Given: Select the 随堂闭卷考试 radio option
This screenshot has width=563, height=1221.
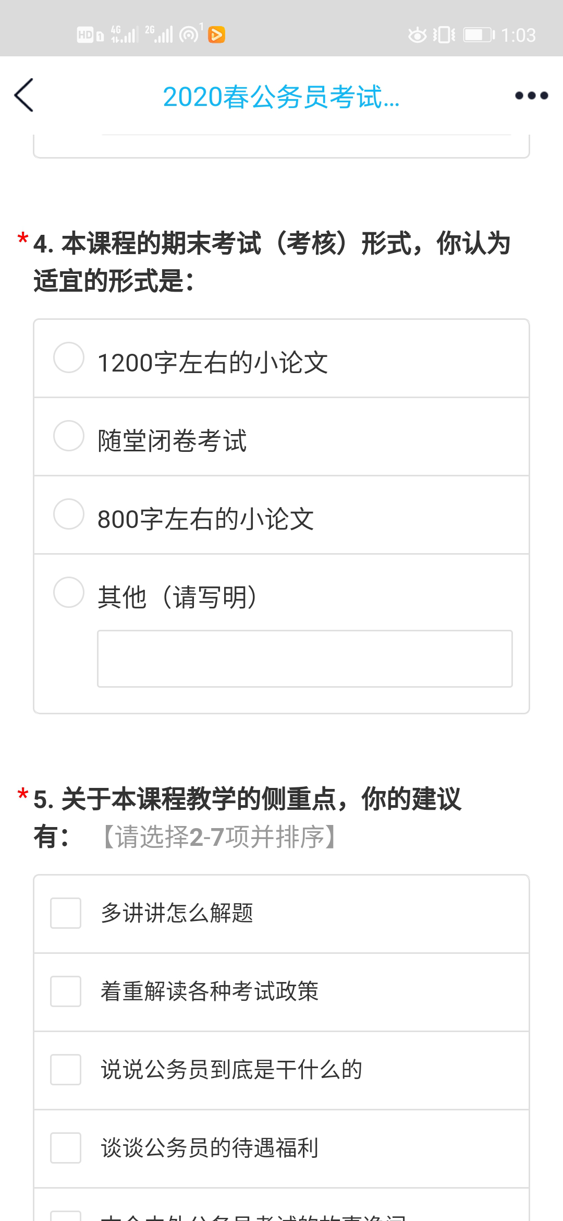Looking at the screenshot, I should pos(69,436).
